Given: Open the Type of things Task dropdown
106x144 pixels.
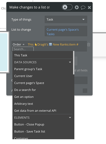Looking at the screenshot, I should click(x=66, y=20).
